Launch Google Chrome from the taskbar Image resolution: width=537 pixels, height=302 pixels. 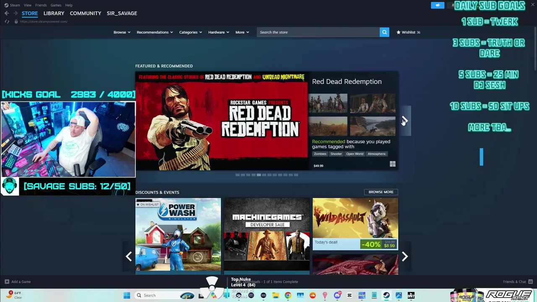(x=288, y=295)
